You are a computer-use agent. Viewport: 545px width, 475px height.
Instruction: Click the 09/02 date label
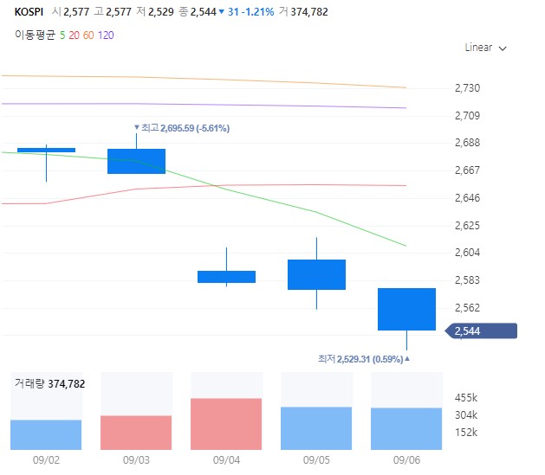[x=46, y=460]
